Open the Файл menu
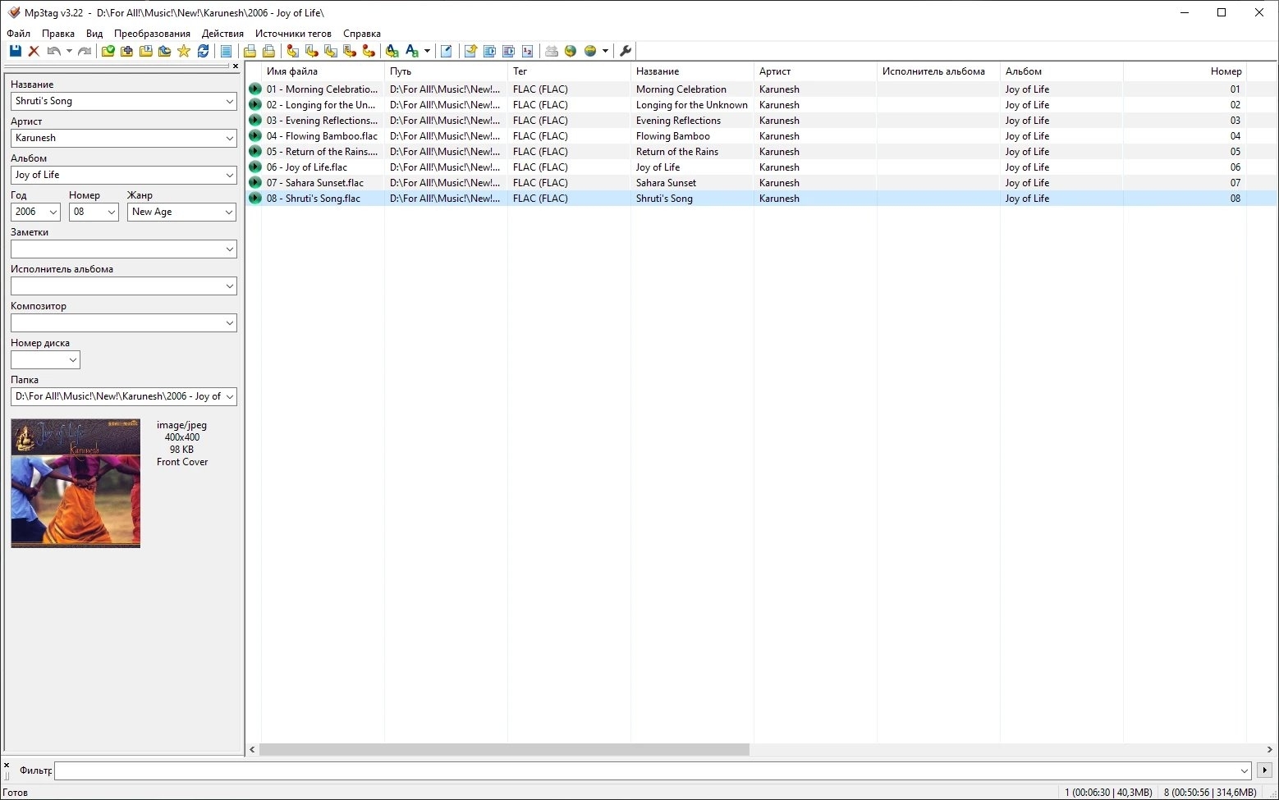This screenshot has height=800, width=1279. 18,34
